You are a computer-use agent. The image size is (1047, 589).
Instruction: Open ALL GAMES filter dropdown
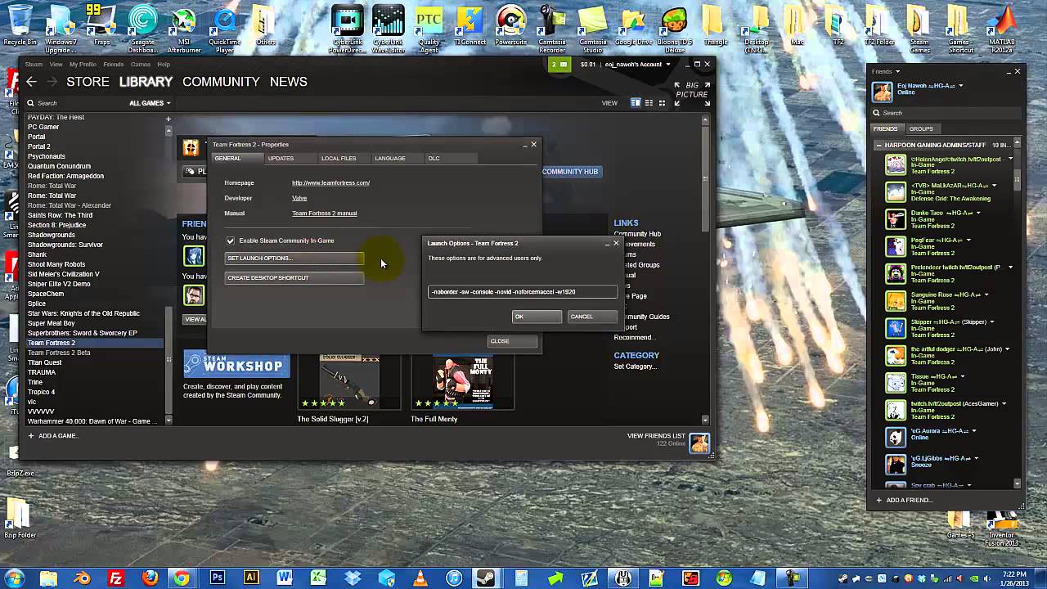click(150, 103)
